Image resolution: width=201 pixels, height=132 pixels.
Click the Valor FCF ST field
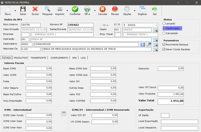(105, 115)
